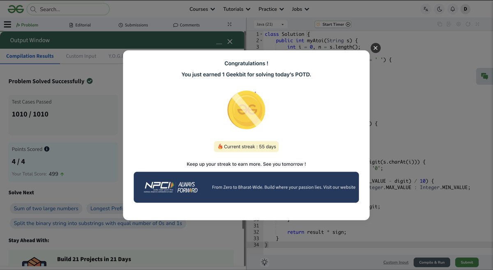Open the Custom Input link below the editor
This screenshot has width=493, height=270.
pos(396,262)
